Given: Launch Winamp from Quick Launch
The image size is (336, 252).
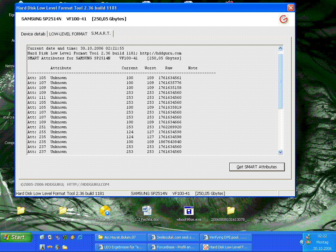Looking at the screenshot, I should tap(73, 237).
